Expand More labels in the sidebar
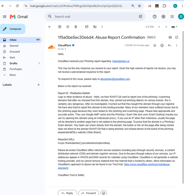Screen dimensions: 184x195 coord(13,75)
